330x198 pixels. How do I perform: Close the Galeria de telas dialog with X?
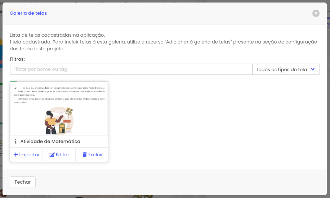[316, 13]
